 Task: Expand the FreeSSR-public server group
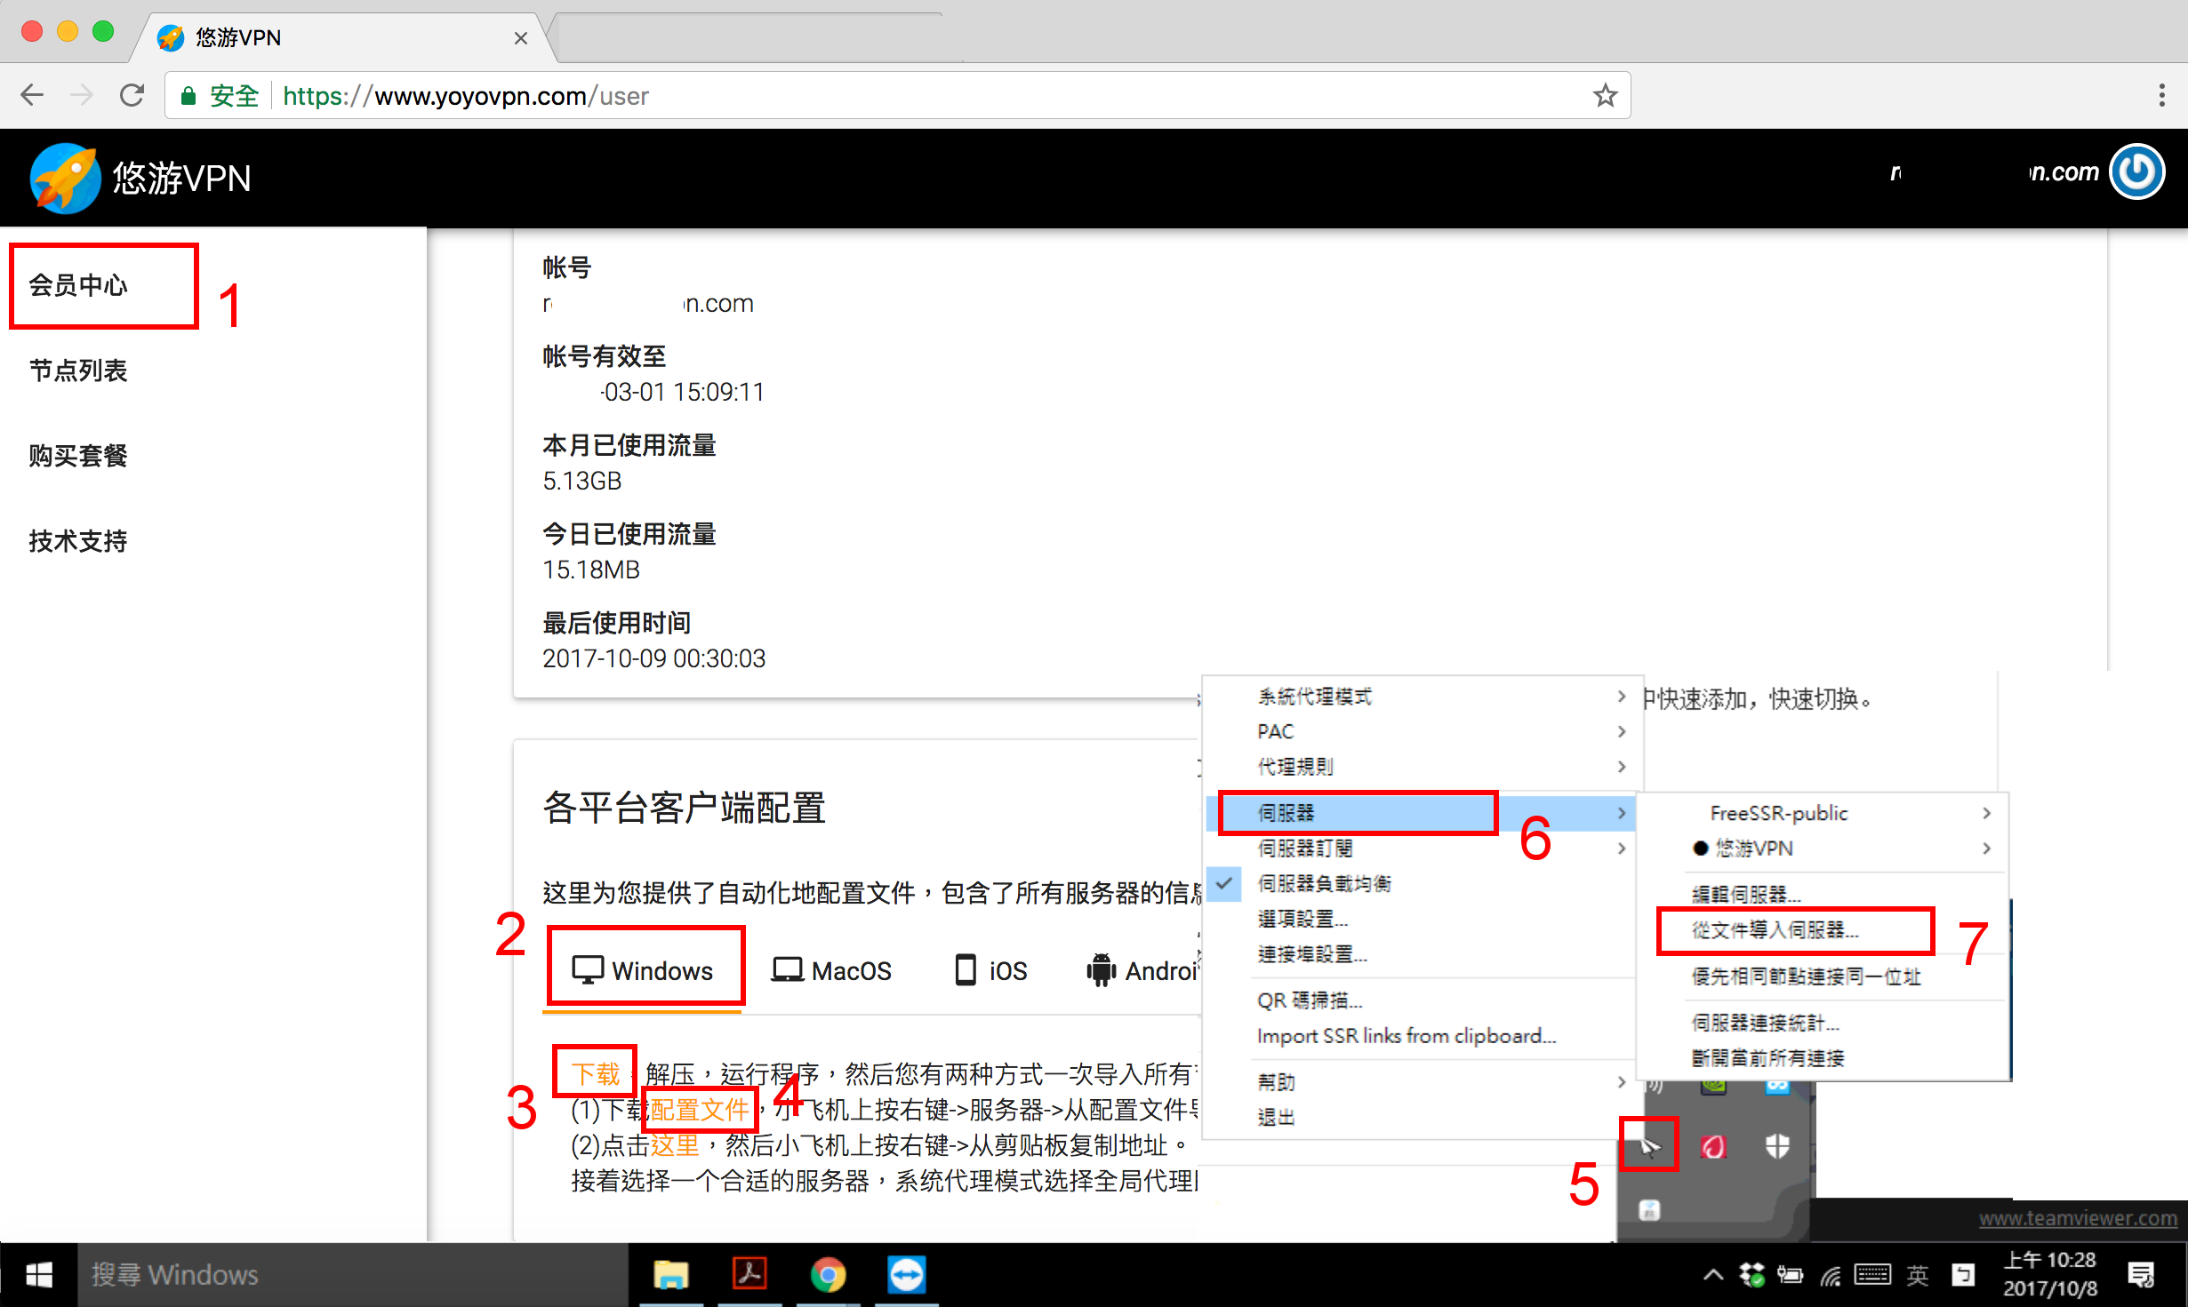point(1779,813)
